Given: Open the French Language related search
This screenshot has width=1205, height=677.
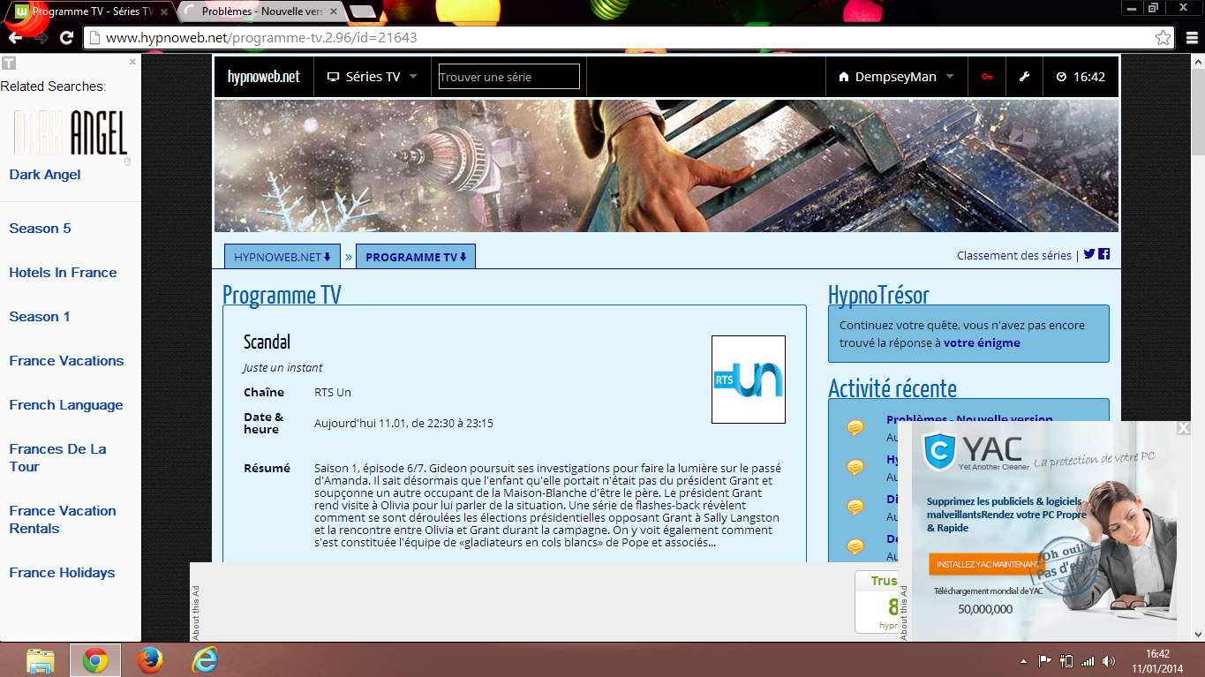Looking at the screenshot, I should point(66,405).
